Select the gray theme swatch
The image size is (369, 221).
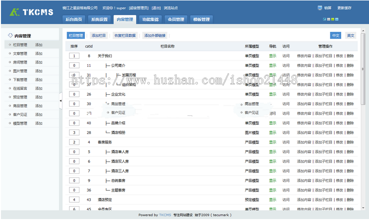329,19
